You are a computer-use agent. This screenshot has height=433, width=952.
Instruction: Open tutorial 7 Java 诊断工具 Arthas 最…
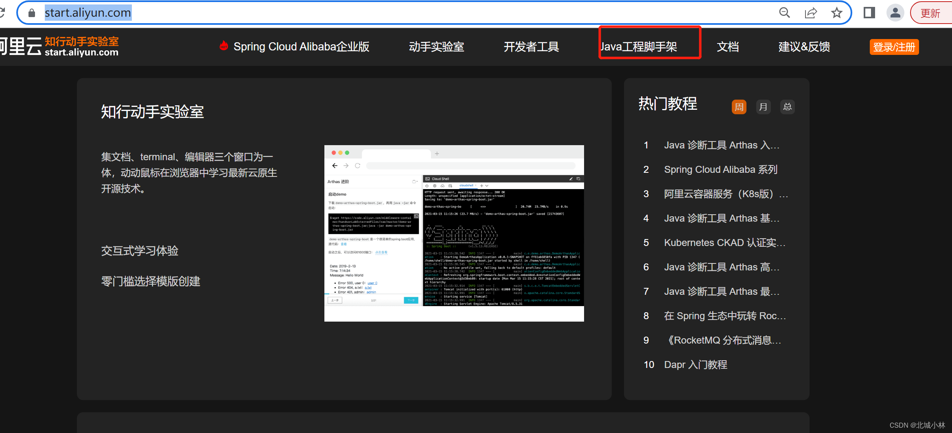click(x=722, y=292)
